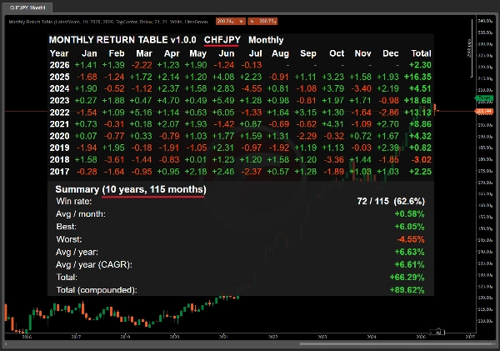Click the 2025 total +16.35
Screen dimensions: 500x351
point(417,77)
